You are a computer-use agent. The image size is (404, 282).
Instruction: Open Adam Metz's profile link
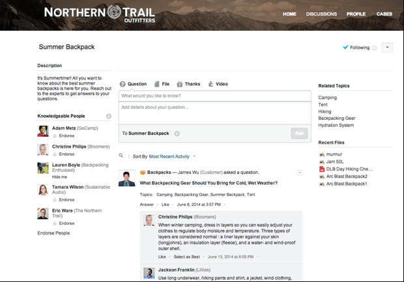[64, 128]
